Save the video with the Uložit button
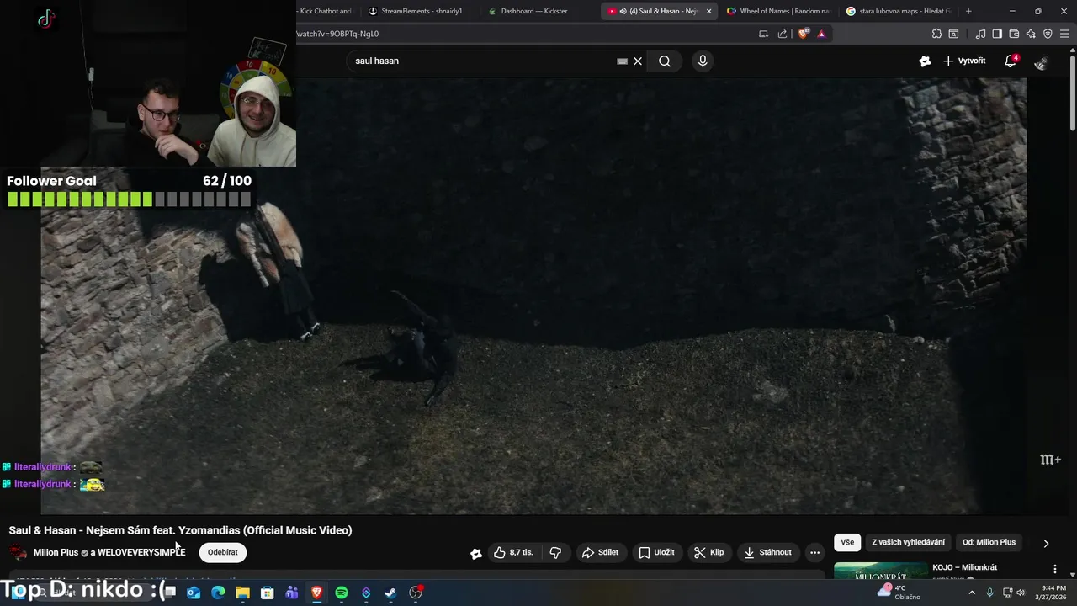Image resolution: width=1077 pixels, height=606 pixels. pos(656,552)
